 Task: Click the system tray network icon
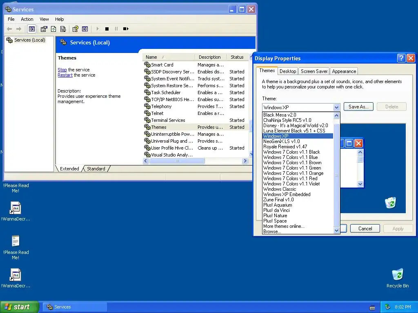click(388, 307)
